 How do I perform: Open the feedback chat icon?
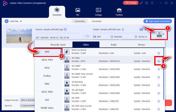click(x=147, y=3)
